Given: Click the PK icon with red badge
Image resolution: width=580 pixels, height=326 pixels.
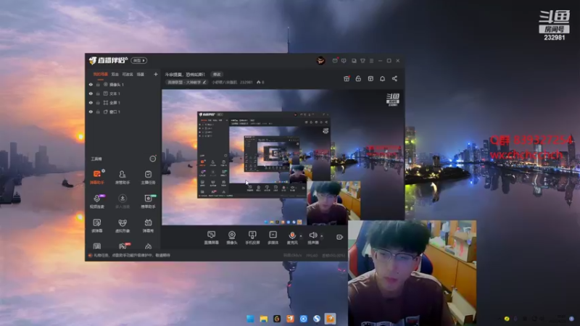Looking at the screenshot, I should click(123, 246).
